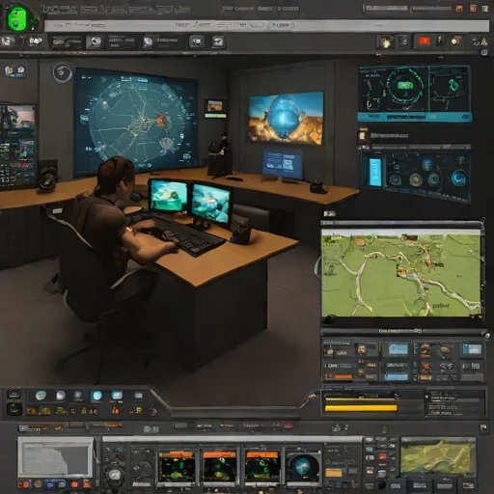
Task: Toggle the red indicator in right button grid
Action: (x=382, y=456)
